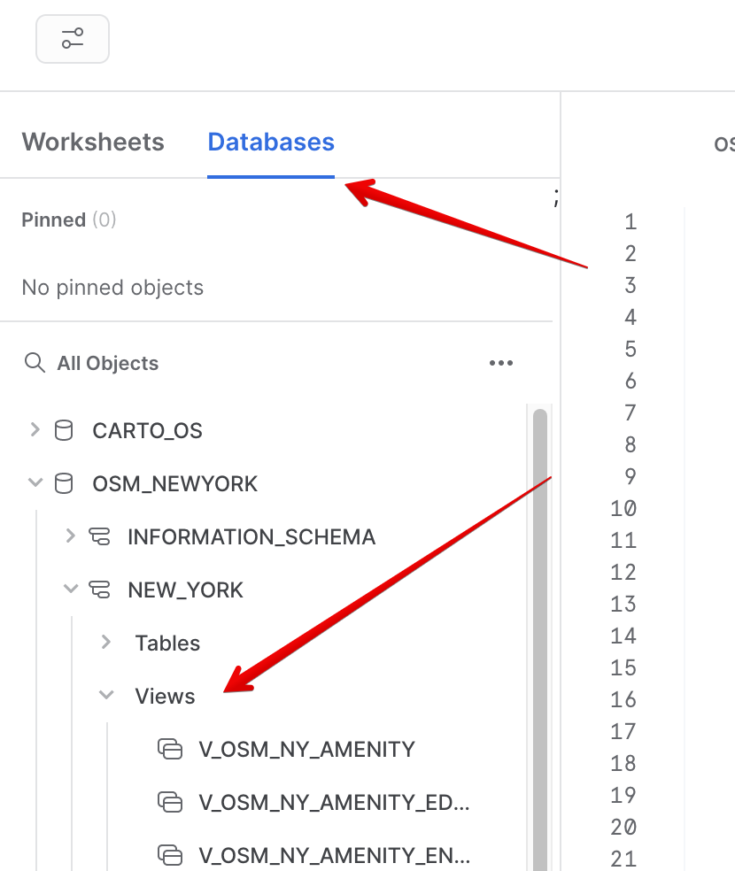The image size is (735, 871).
Task: Click the view icon beside V_OSM_NY_AMENITY
Action: pos(169,749)
